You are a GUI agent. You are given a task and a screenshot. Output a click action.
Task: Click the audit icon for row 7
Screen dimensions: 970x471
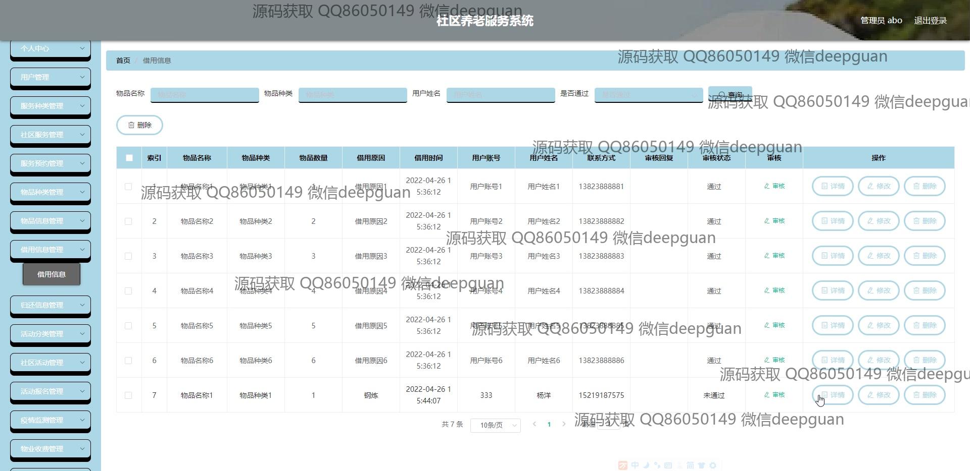tap(774, 395)
